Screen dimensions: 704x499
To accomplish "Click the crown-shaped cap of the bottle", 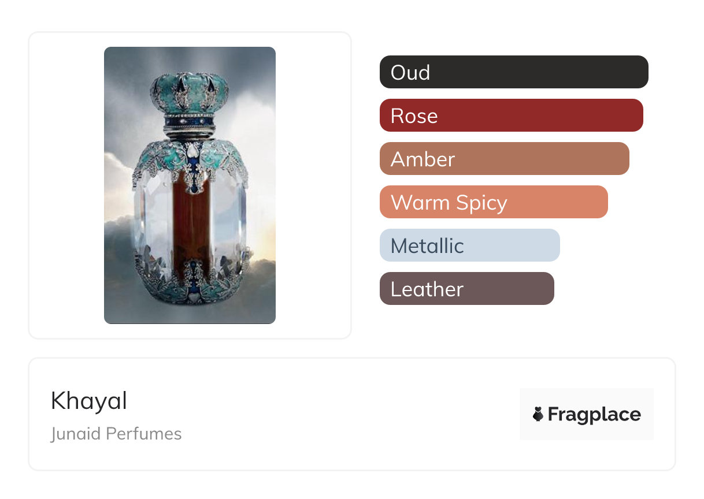I will (190, 91).
